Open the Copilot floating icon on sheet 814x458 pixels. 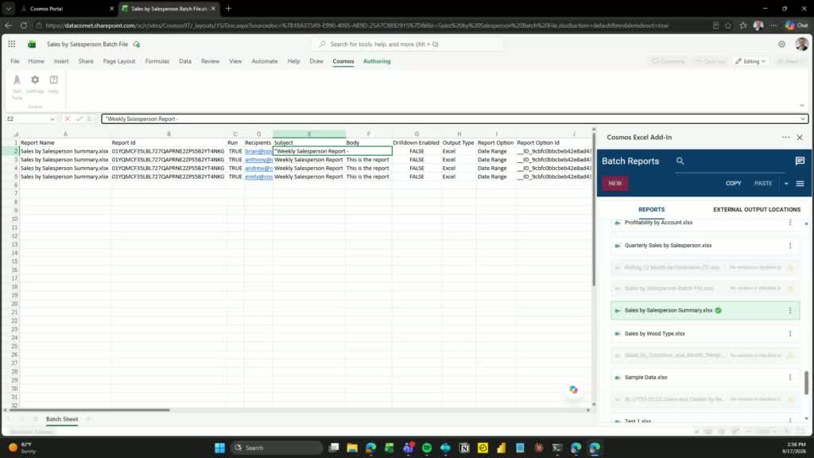573,390
